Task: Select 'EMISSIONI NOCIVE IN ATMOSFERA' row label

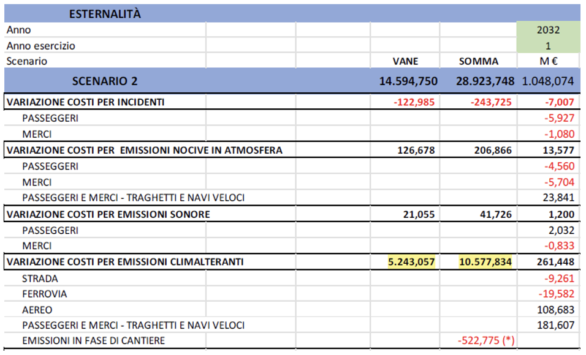Action: tap(144, 150)
